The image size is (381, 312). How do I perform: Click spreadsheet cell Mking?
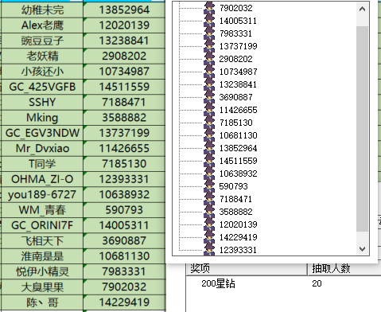click(42, 118)
